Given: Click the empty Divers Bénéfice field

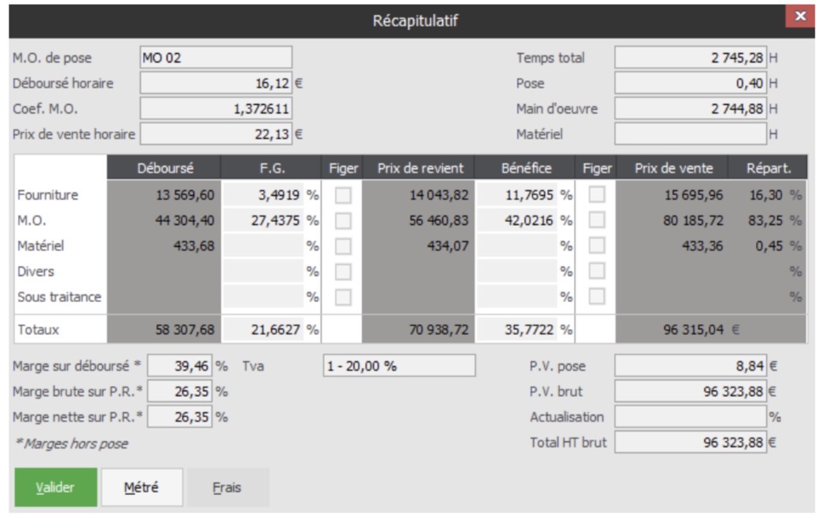Looking at the screenshot, I should click(517, 271).
